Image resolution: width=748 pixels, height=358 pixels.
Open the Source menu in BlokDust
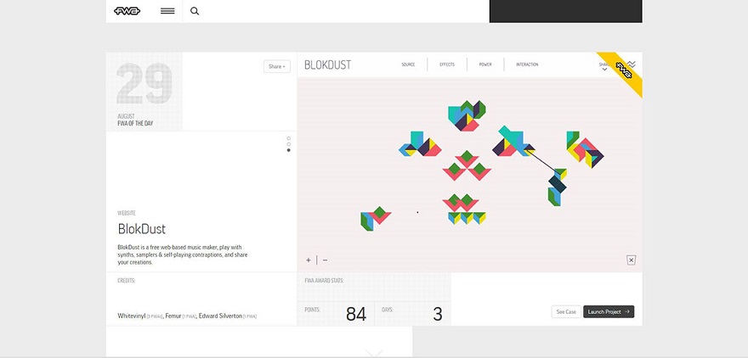coord(408,64)
